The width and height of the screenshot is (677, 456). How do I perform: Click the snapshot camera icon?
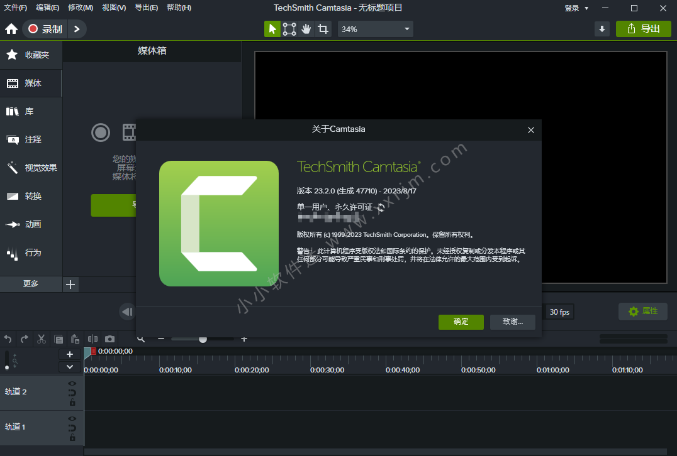(109, 339)
